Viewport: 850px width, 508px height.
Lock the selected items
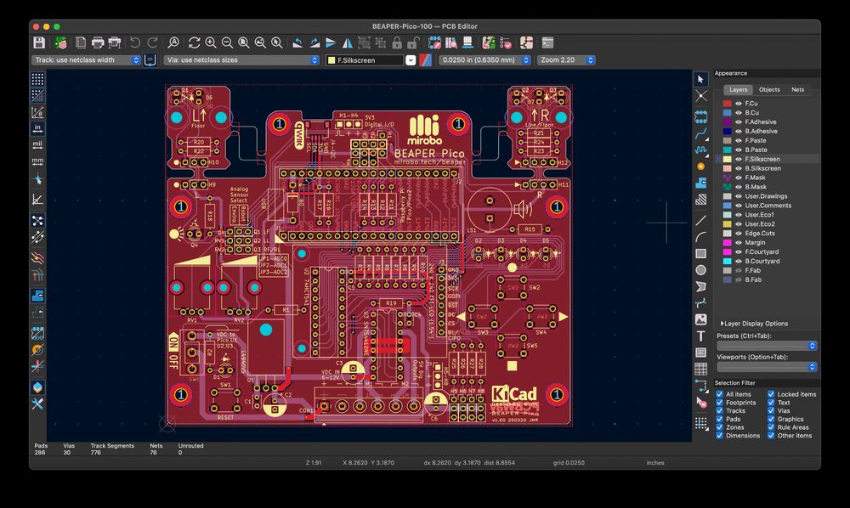pos(397,42)
